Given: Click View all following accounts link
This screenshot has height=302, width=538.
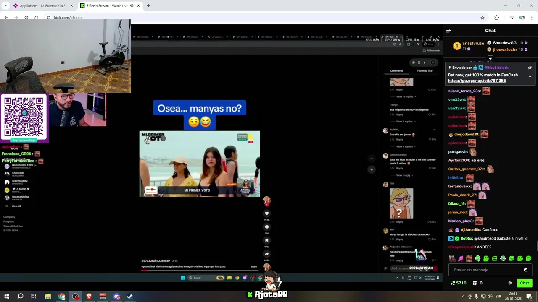Looking at the screenshot, I should click(16, 206).
